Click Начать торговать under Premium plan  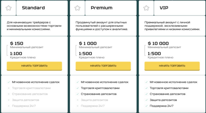(x=103, y=66)
